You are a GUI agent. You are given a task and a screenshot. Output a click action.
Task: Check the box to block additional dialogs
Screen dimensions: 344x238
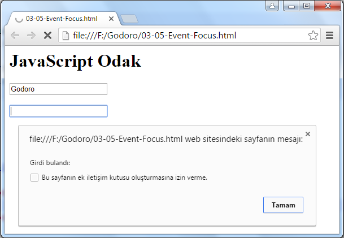[34, 178]
